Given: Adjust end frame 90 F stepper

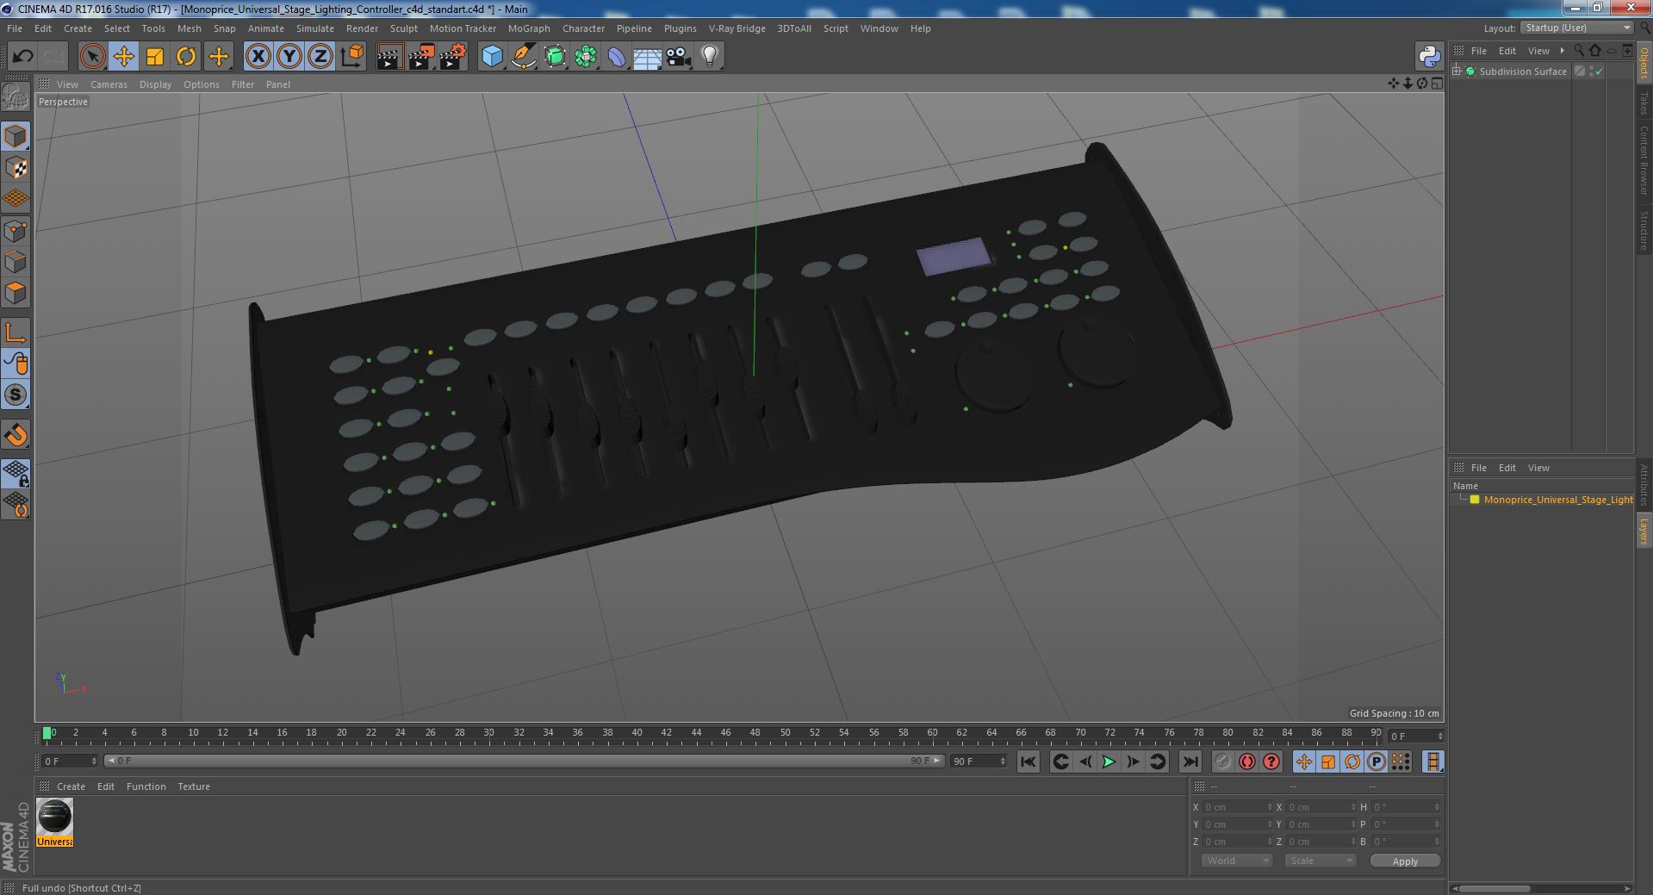Looking at the screenshot, I should (x=1003, y=761).
